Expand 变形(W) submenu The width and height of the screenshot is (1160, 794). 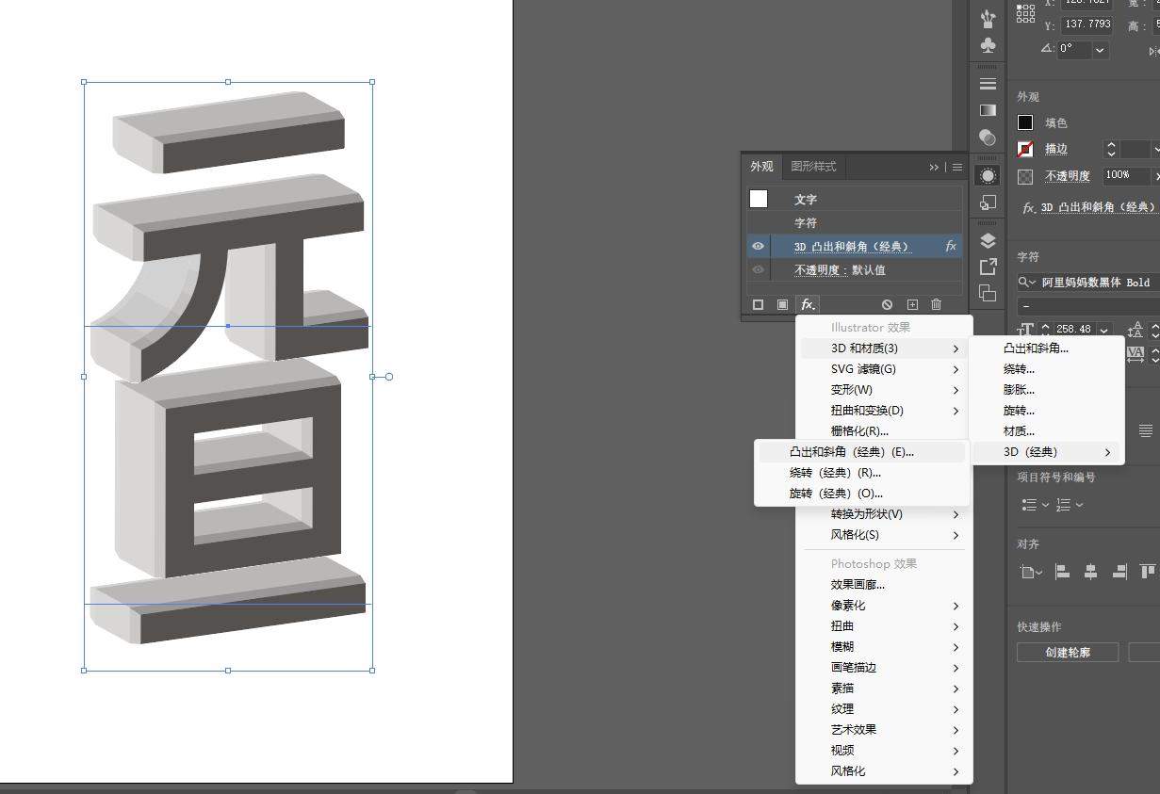[x=885, y=390]
